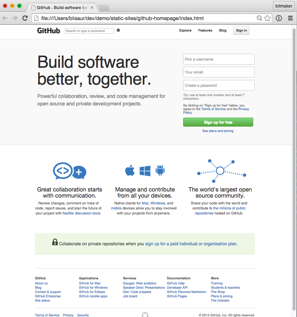The image size is (297, 317).
Task: Bookmark the page with the star icon
Action: click(x=267, y=18)
